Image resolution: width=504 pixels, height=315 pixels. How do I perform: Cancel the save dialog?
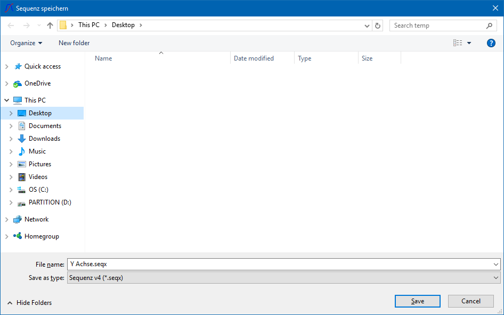[470, 301]
